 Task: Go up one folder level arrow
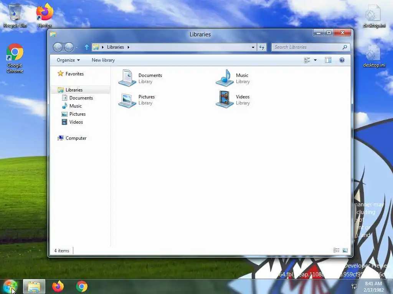86,47
